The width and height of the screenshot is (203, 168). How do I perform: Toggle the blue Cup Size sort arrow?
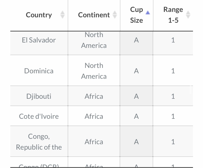[148, 12]
